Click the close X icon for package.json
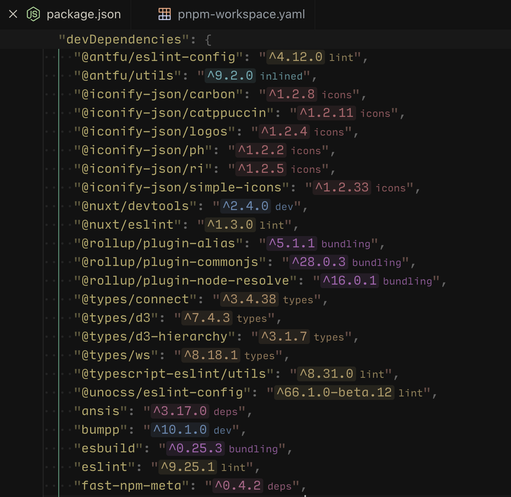Viewport: 511px width, 497px height. point(13,14)
